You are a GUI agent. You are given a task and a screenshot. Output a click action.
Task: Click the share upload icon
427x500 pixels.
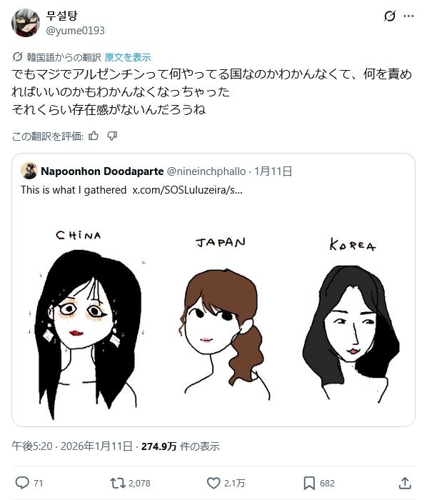coord(405,483)
